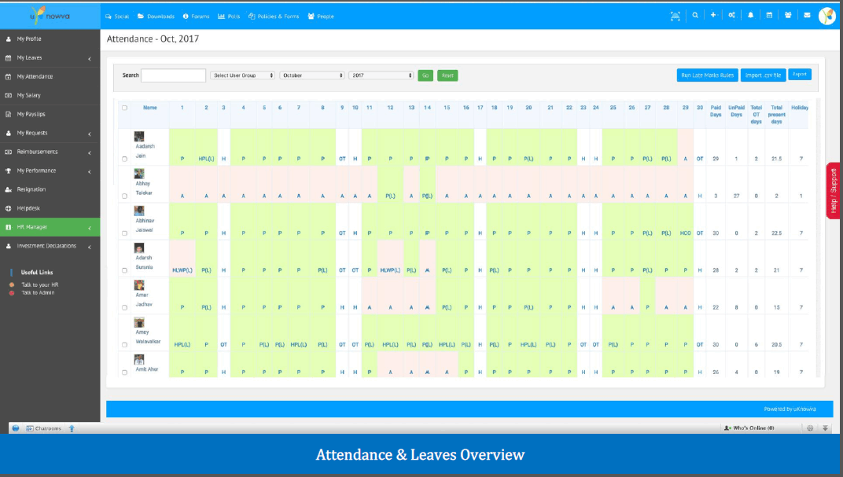The height and width of the screenshot is (477, 843).
Task: Click the Talk to Admin link
Action: (x=38, y=293)
